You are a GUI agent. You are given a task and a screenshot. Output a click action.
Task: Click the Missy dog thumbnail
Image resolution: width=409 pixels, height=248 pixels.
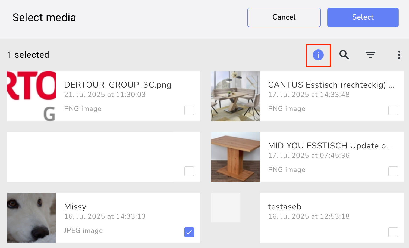click(x=31, y=218)
